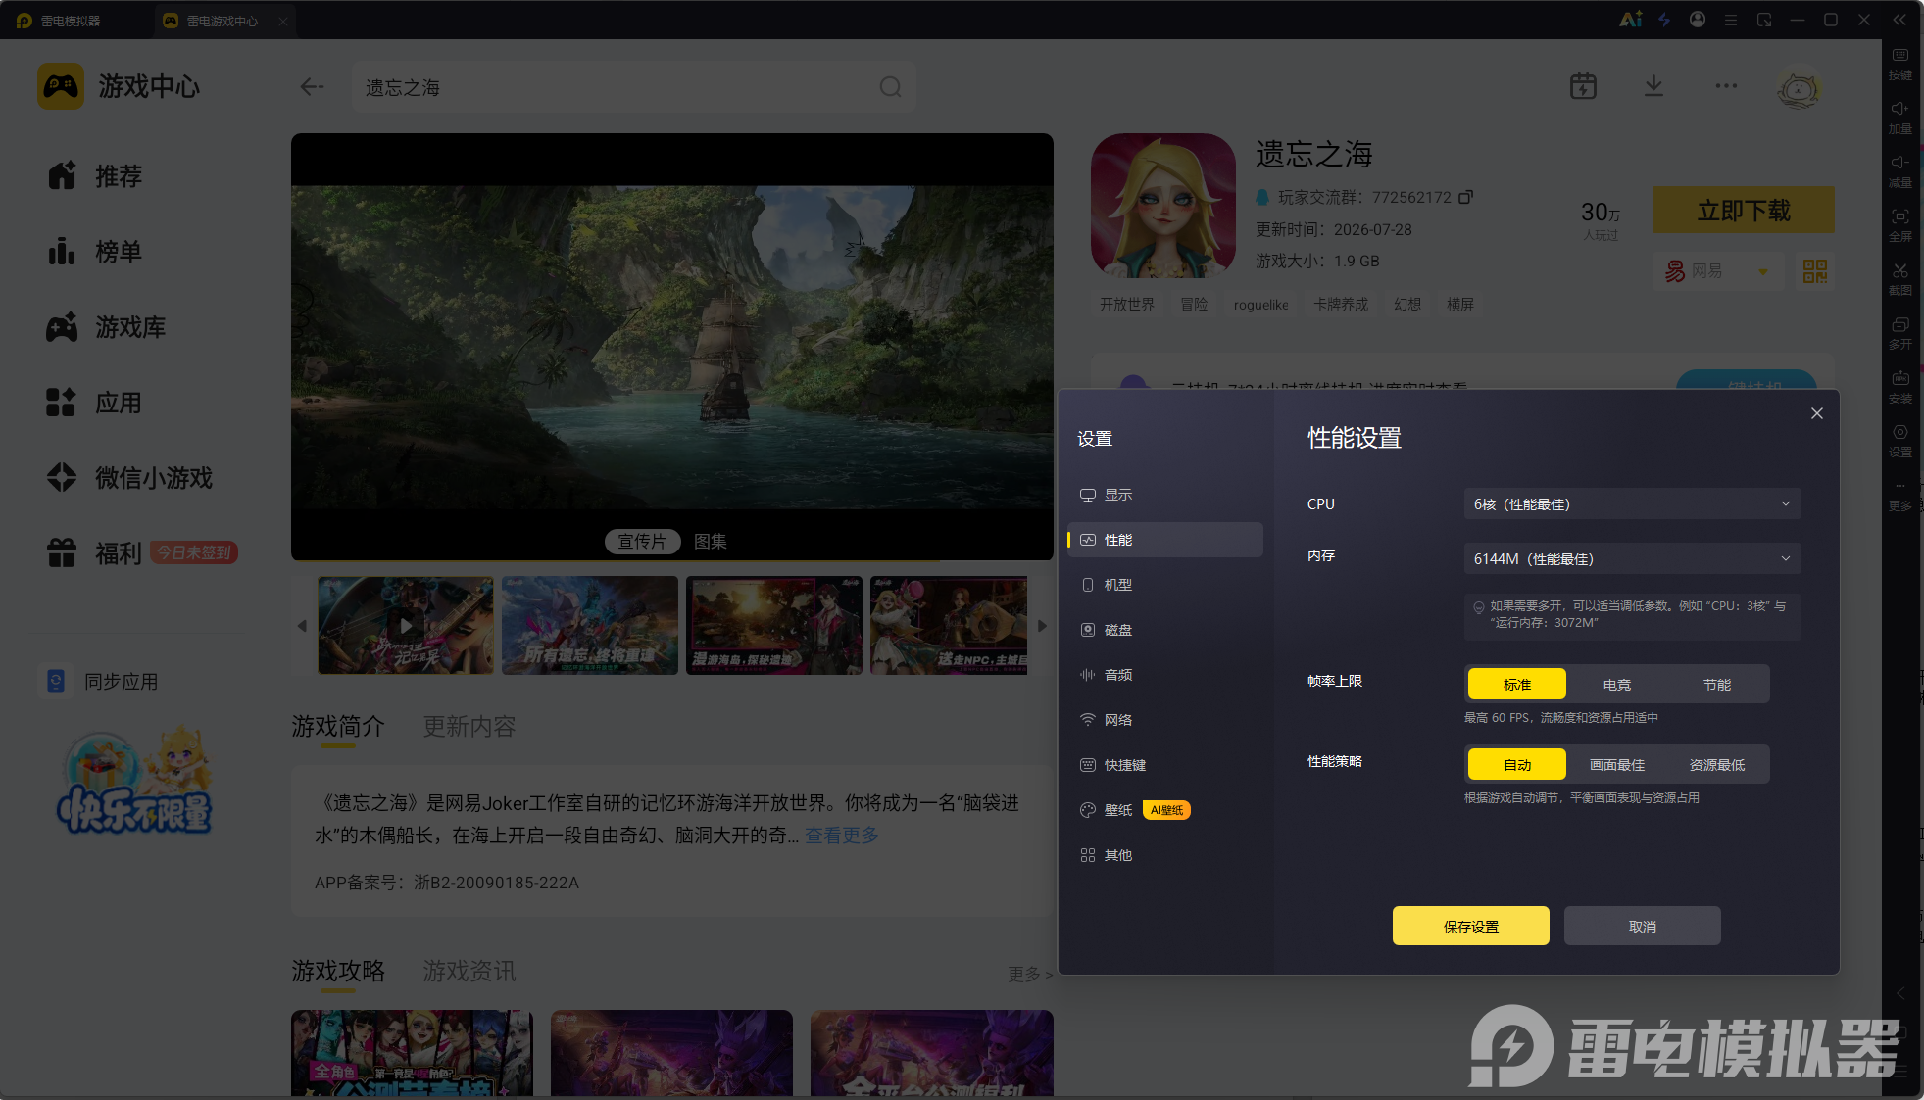Play the first trailer thumbnail

coord(406,625)
